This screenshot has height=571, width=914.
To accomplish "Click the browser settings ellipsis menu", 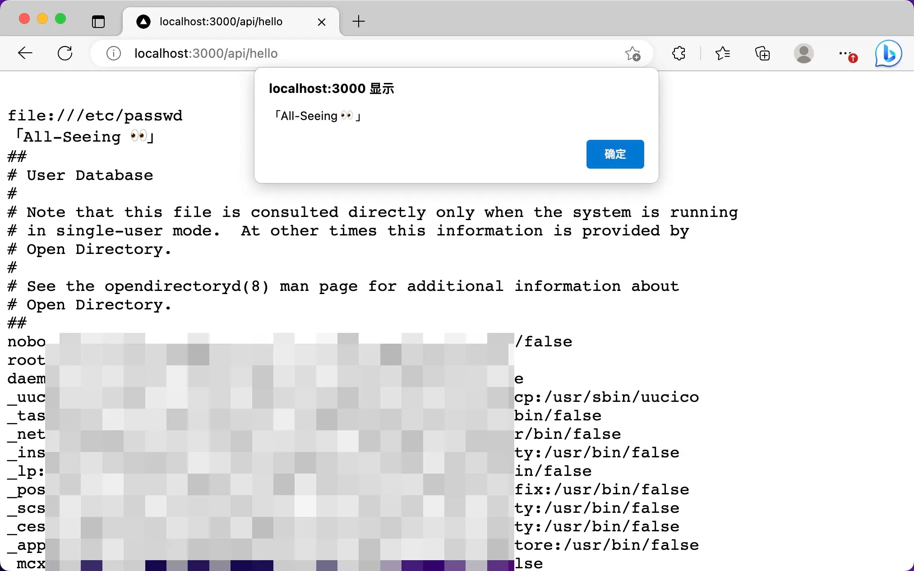I will tap(845, 53).
